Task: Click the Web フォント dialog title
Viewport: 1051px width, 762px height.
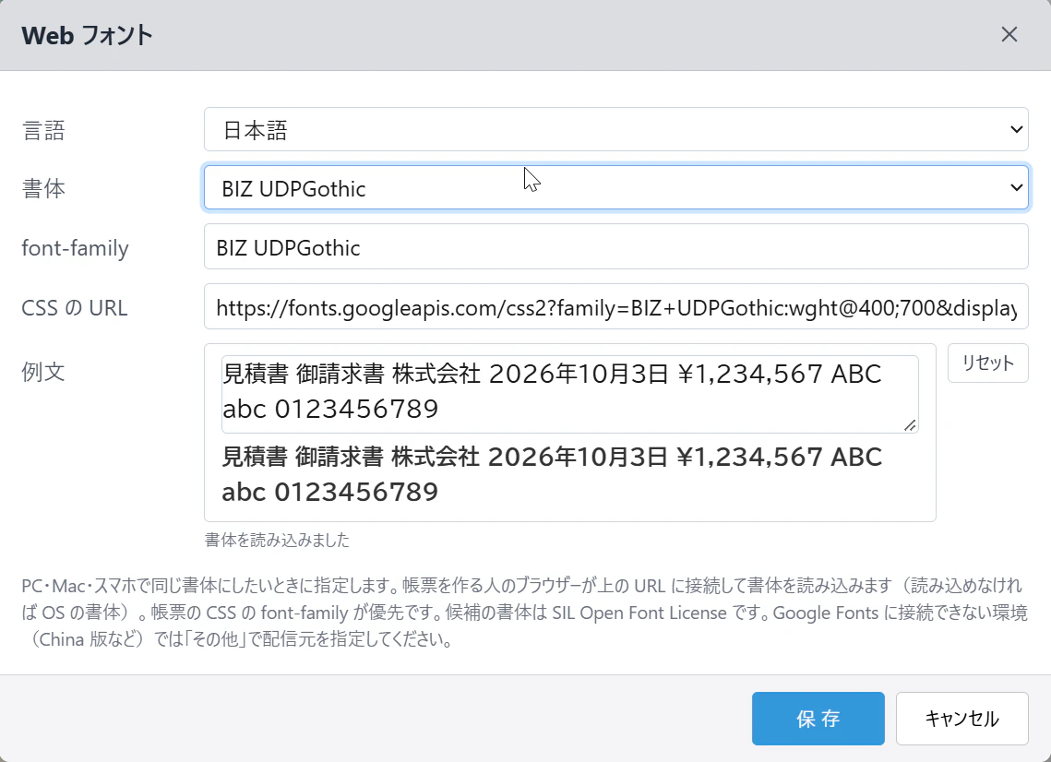Action: [x=87, y=36]
